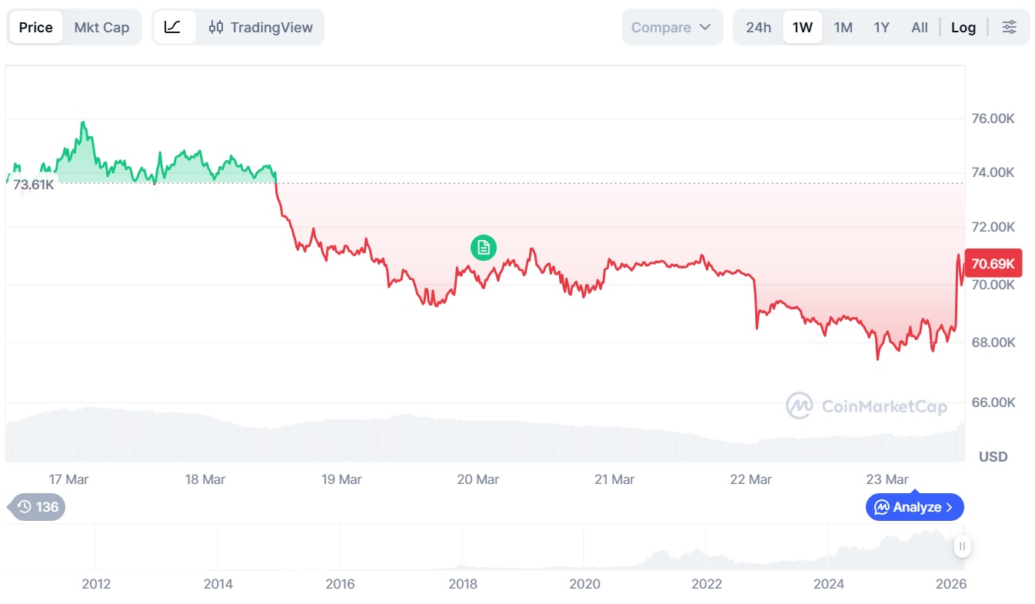Switch chart to Price view
The image size is (1035, 604).
(36, 28)
